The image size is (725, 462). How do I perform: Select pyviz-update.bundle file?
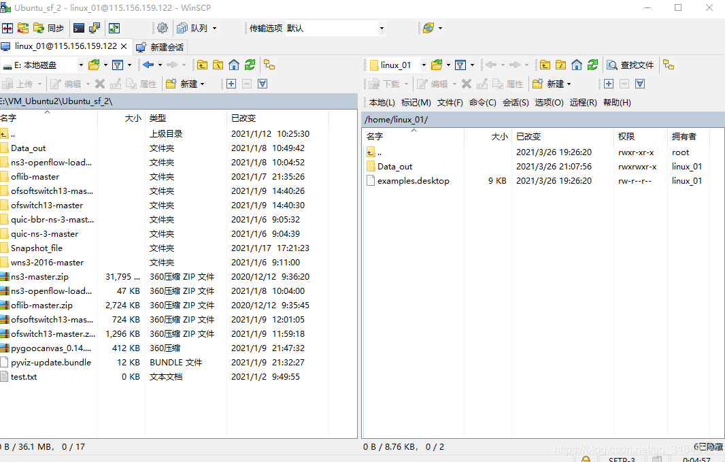click(x=50, y=363)
